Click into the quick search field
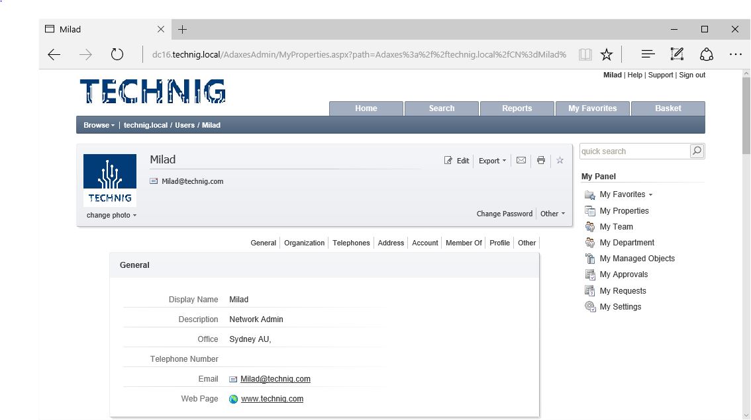Screen dimensions: 751x420 pos(634,151)
